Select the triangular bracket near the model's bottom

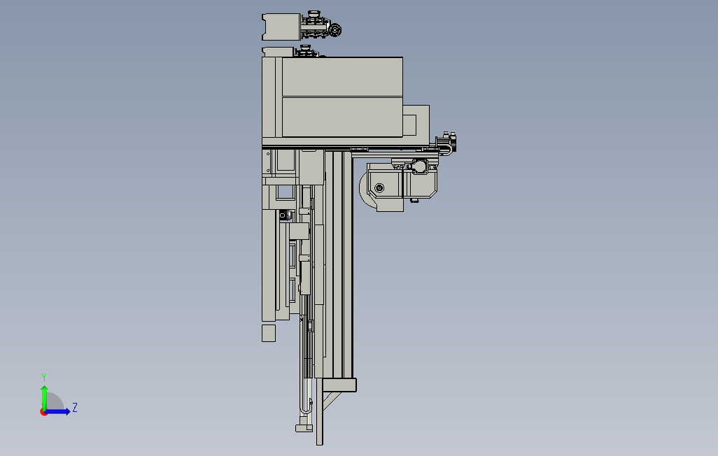(x=332, y=400)
